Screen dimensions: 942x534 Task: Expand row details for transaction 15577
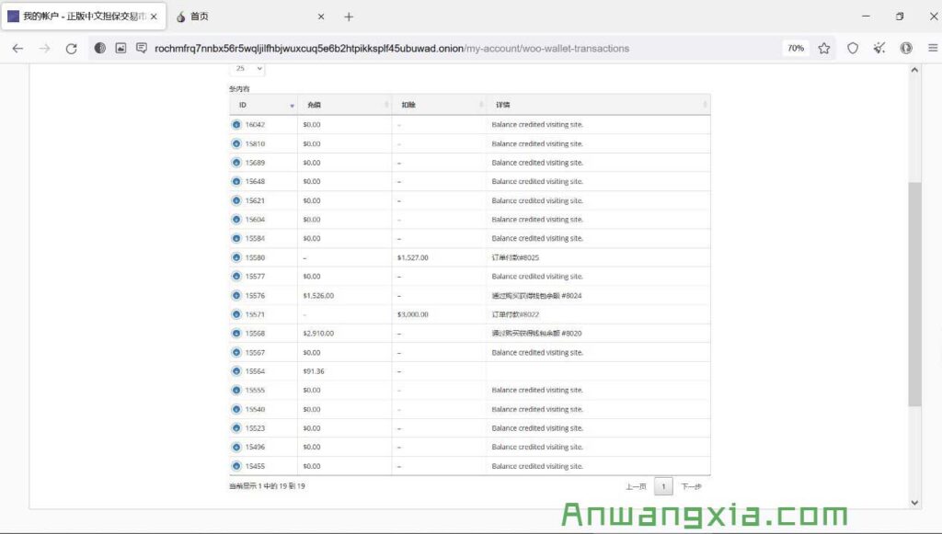click(x=236, y=277)
